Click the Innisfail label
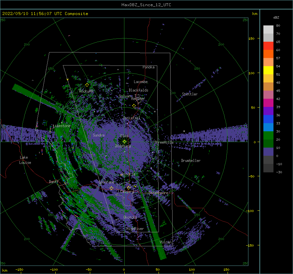Viewport: 293px width, 274px height. [x=132, y=118]
